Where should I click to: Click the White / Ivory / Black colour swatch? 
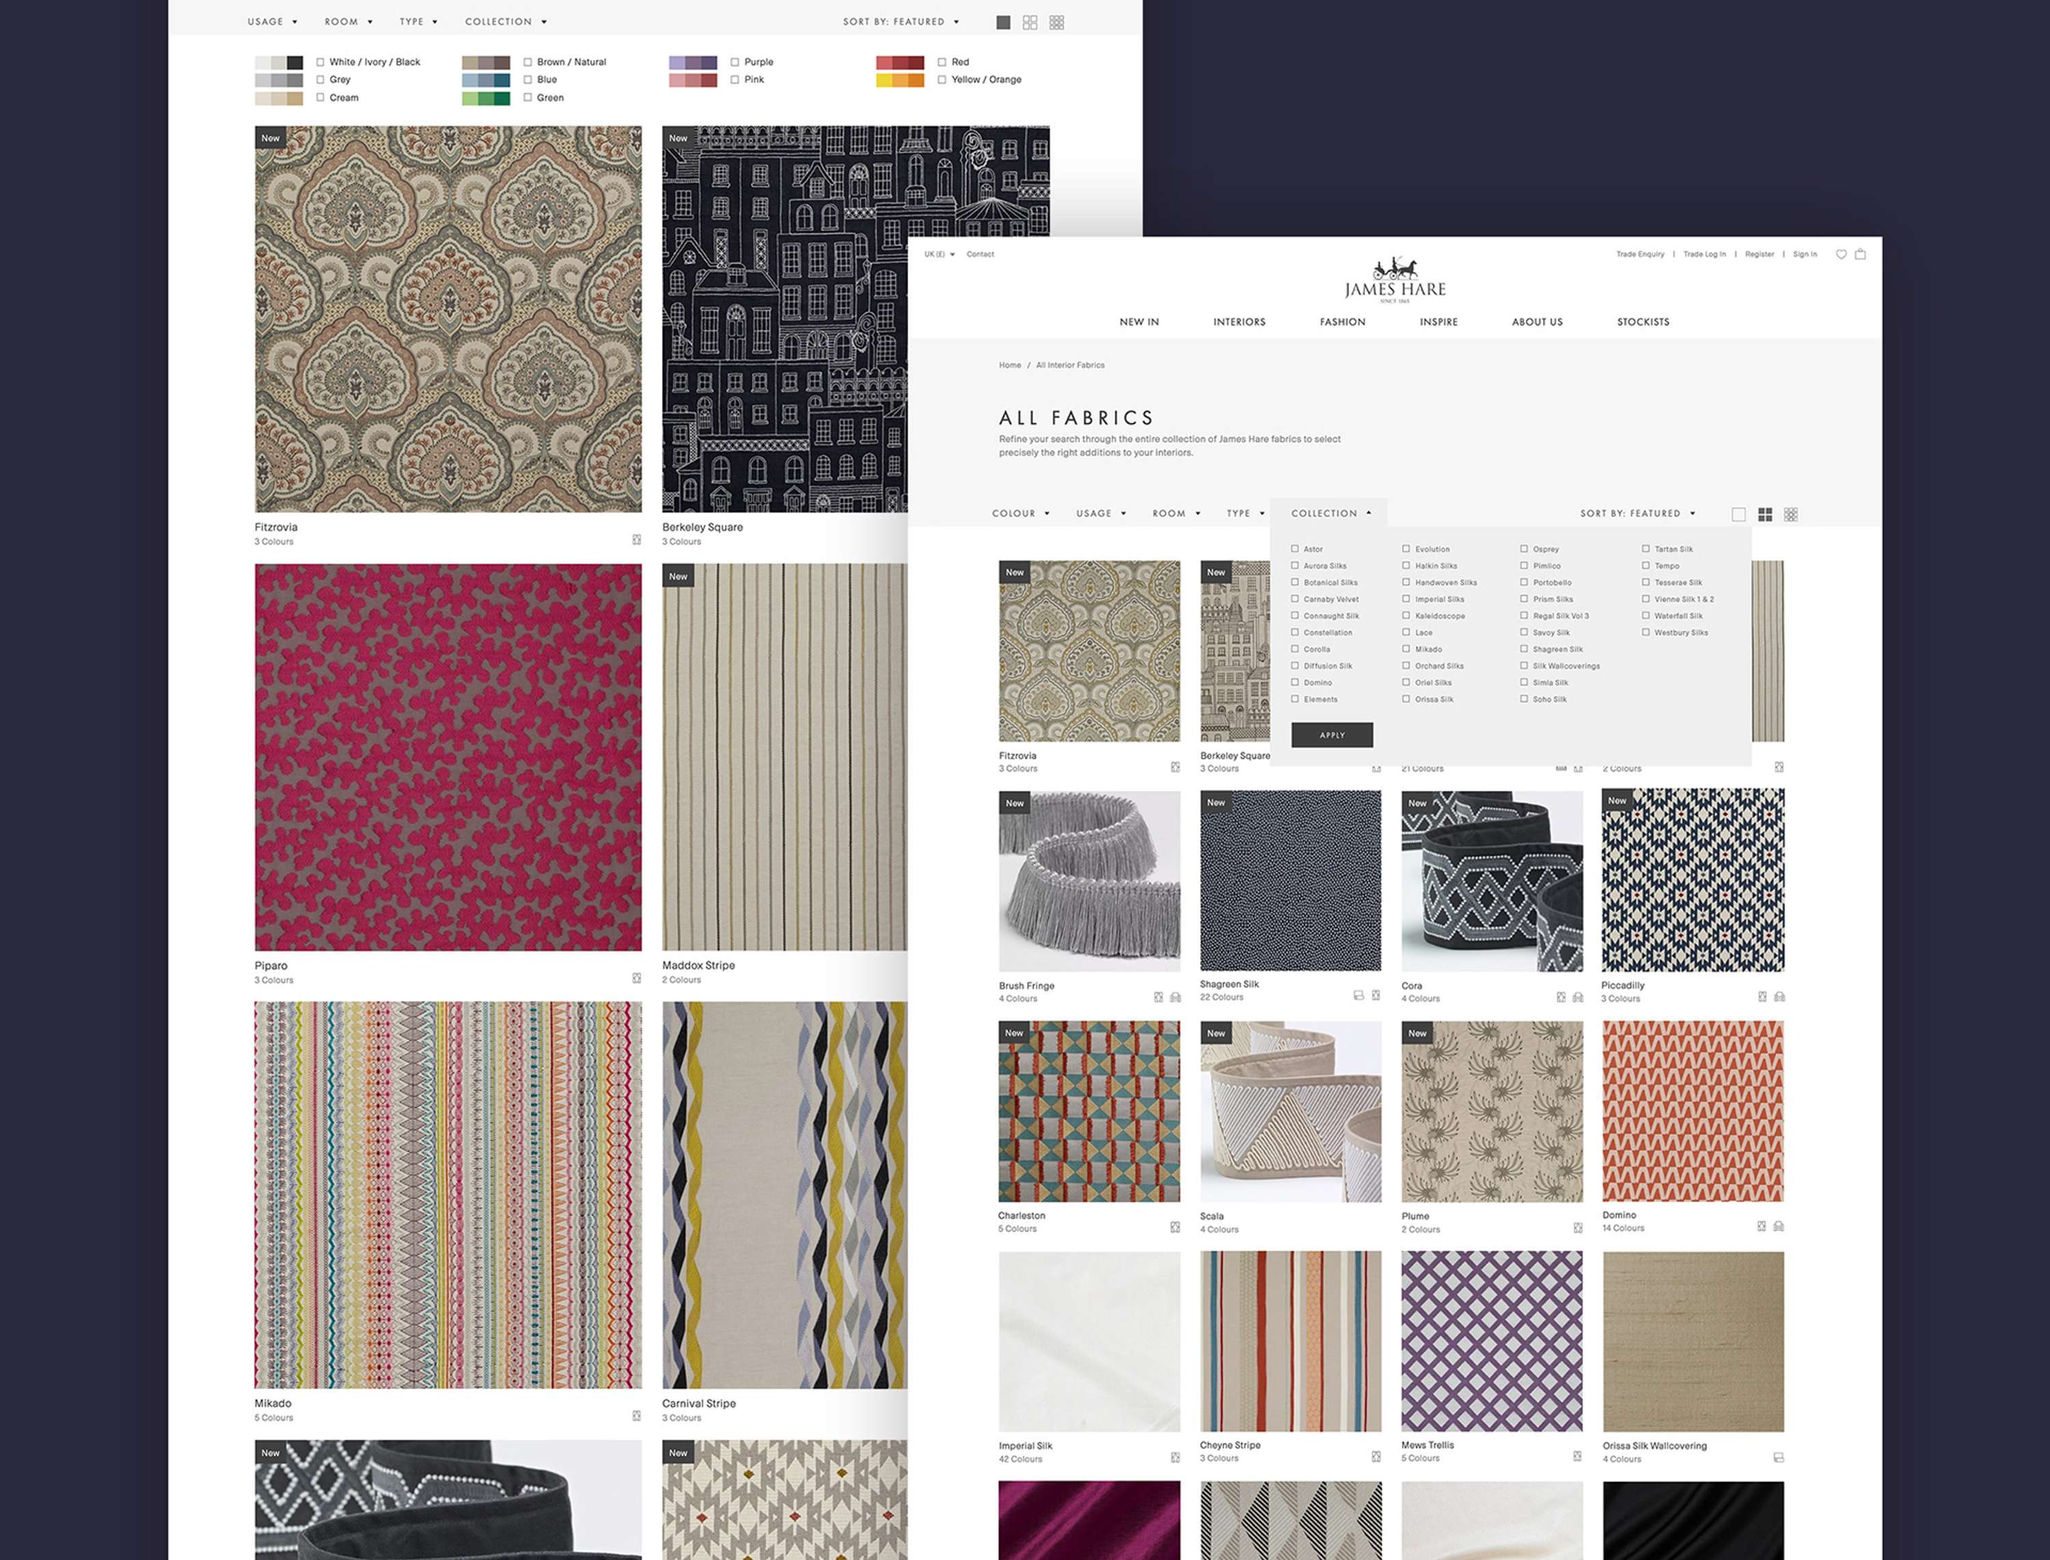point(279,62)
